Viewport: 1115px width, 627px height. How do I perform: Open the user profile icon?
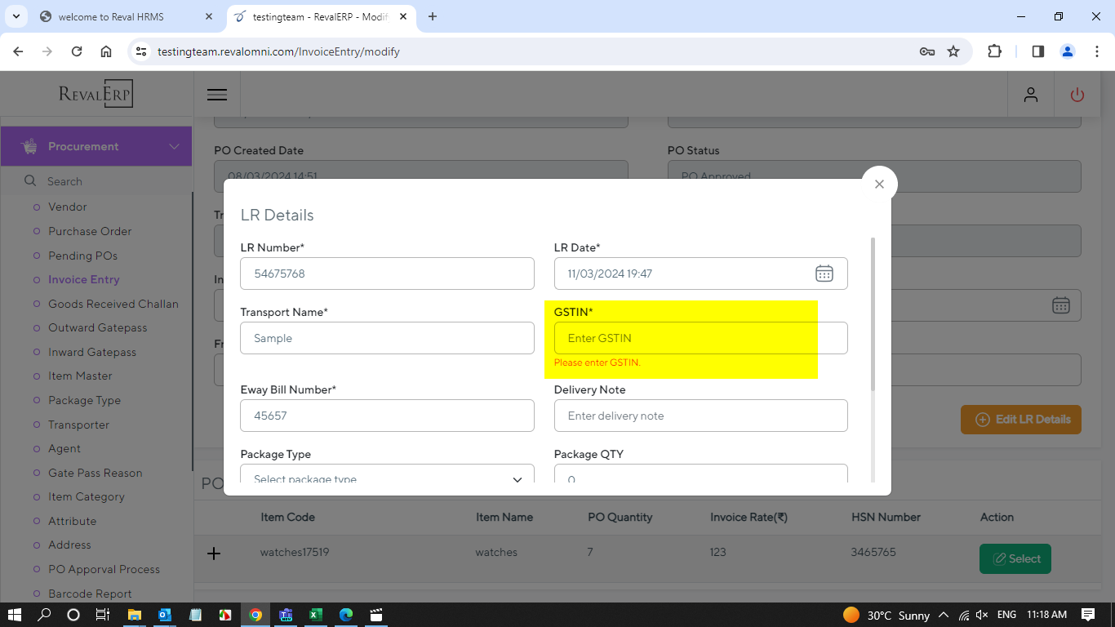click(1031, 95)
